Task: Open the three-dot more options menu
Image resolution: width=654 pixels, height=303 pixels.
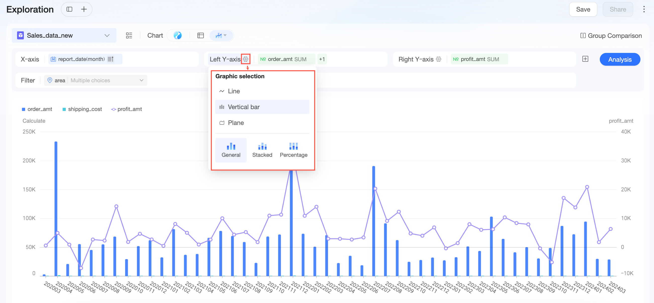Action: 644,9
